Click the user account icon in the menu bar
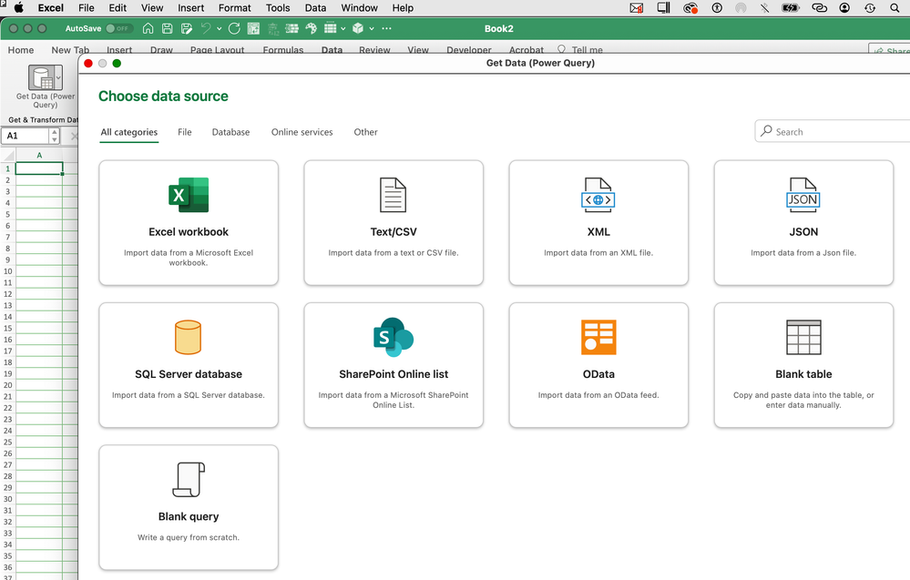910x580 pixels. (844, 7)
